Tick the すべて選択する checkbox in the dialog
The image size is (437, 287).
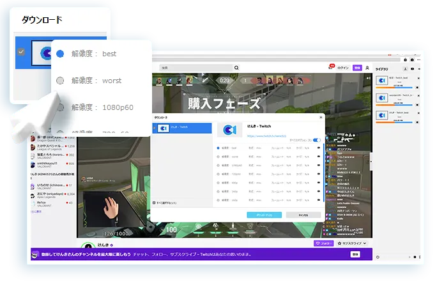[x=154, y=203]
